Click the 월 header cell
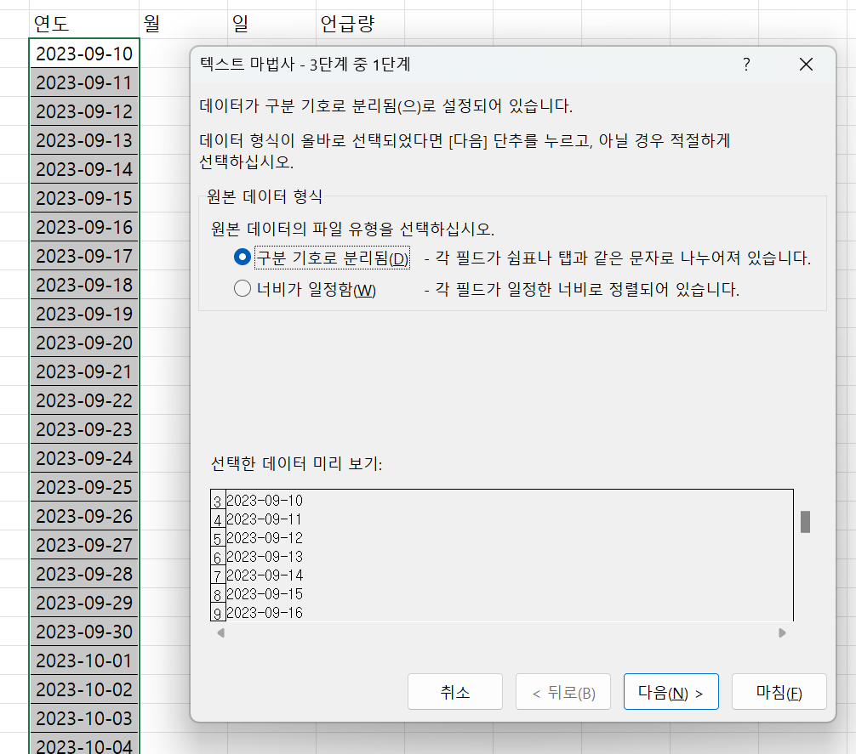 pyautogui.click(x=184, y=24)
